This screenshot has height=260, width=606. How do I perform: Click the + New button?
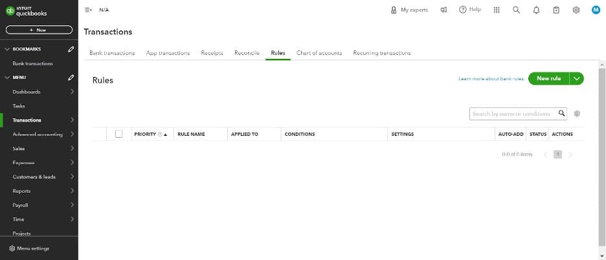(x=39, y=30)
